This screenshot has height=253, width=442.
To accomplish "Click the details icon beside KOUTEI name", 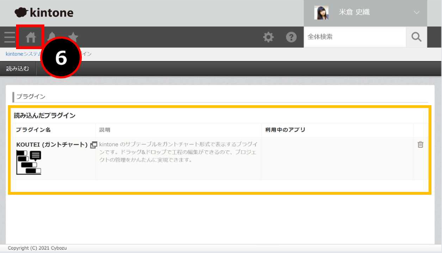I will [93, 145].
